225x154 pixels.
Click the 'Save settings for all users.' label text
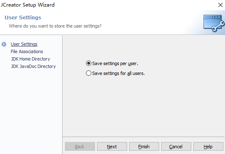pos(118,73)
